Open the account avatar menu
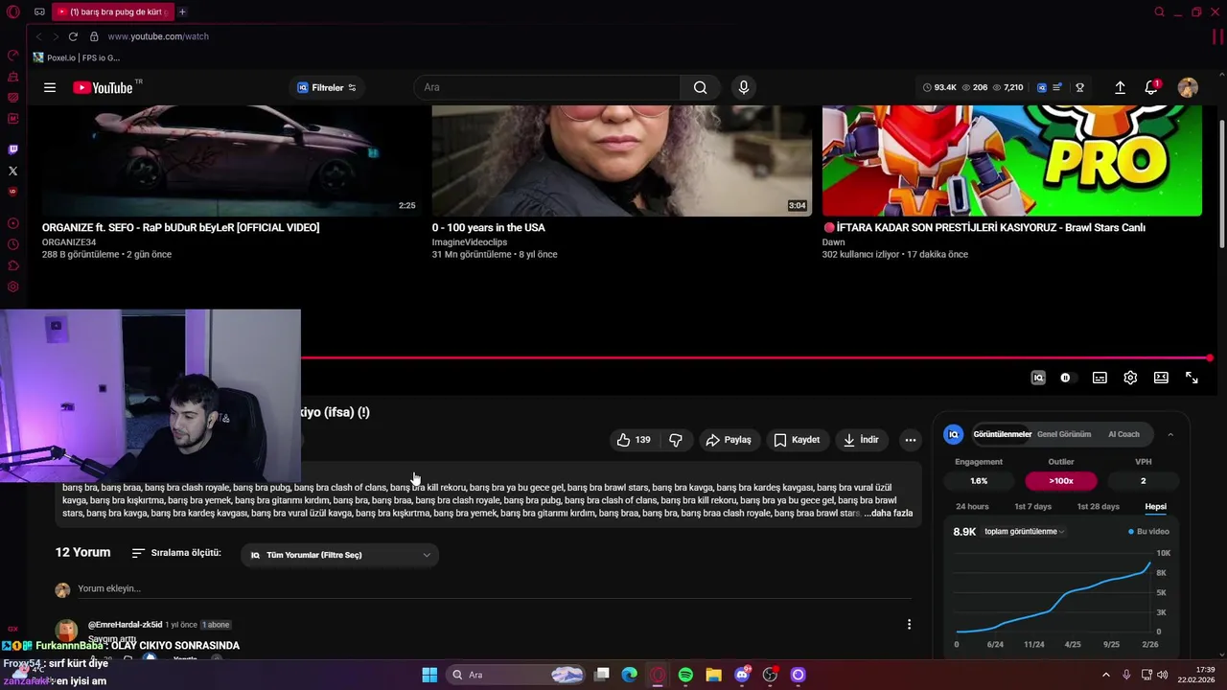Screen dimensions: 1227x690 pos(1188,87)
